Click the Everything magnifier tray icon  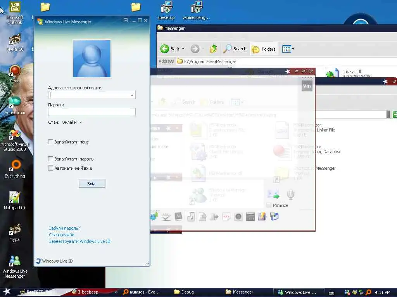pyautogui.click(x=369, y=292)
